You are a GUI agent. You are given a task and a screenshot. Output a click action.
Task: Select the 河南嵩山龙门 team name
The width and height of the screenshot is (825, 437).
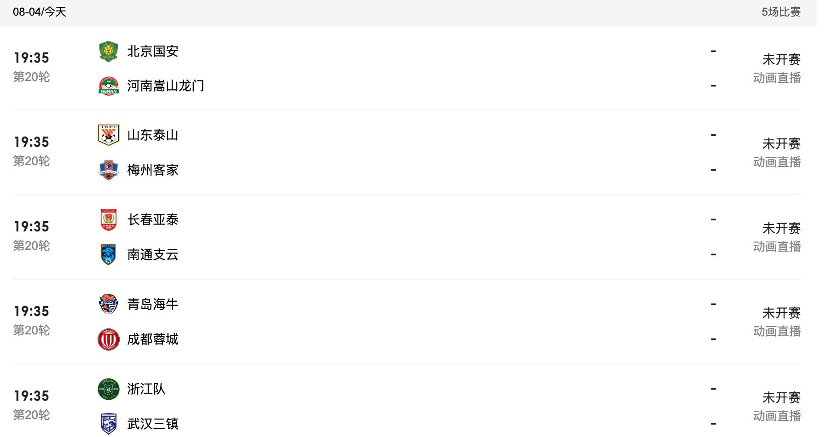(x=165, y=86)
